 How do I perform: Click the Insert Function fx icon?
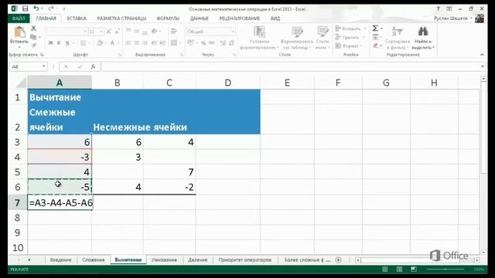(x=93, y=66)
